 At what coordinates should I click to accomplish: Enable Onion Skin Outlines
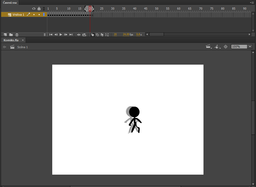(97, 35)
